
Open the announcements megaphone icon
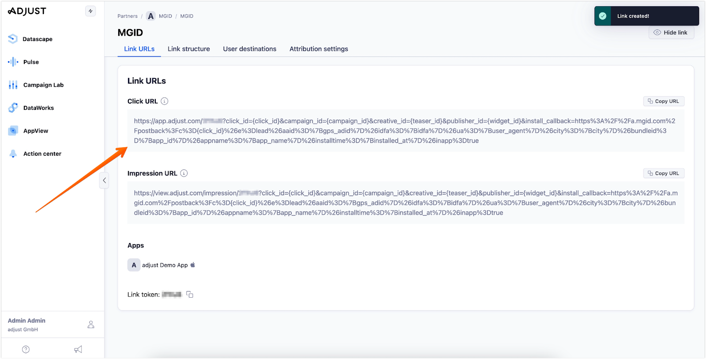coord(78,349)
